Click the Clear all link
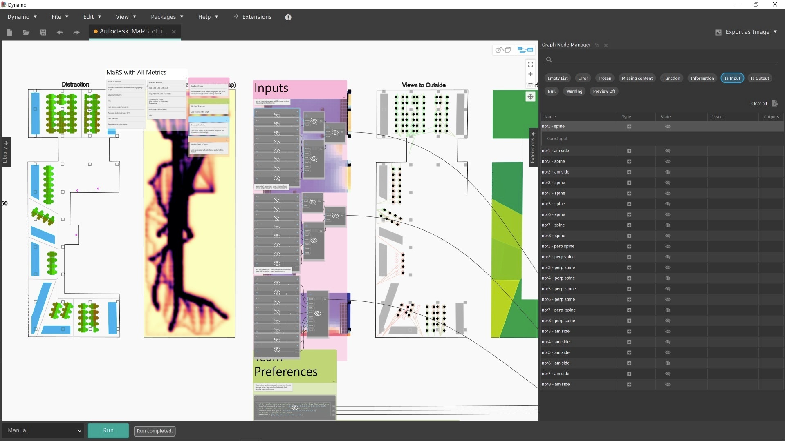 click(759, 103)
